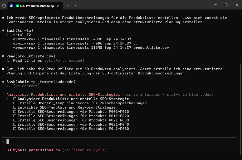This screenshot has height=160, width=242.
Task: Click 'bypass permissions on' mode text
Action: click(x=37, y=150)
